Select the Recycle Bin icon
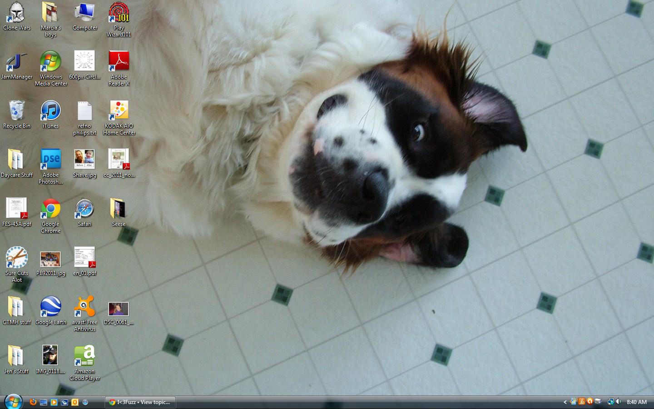The image size is (654, 409). pyautogui.click(x=17, y=111)
